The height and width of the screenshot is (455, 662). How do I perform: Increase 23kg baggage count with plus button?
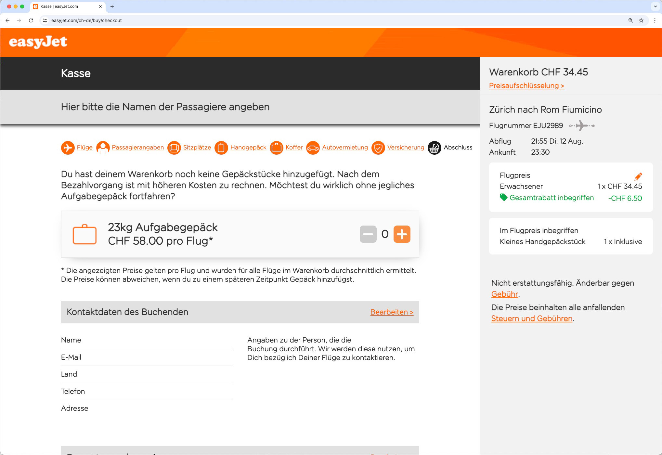(402, 234)
